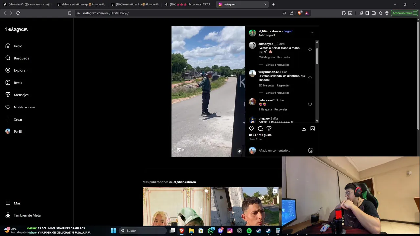
Task: Open Brave VPN shield icon
Action: [x=387, y=13]
